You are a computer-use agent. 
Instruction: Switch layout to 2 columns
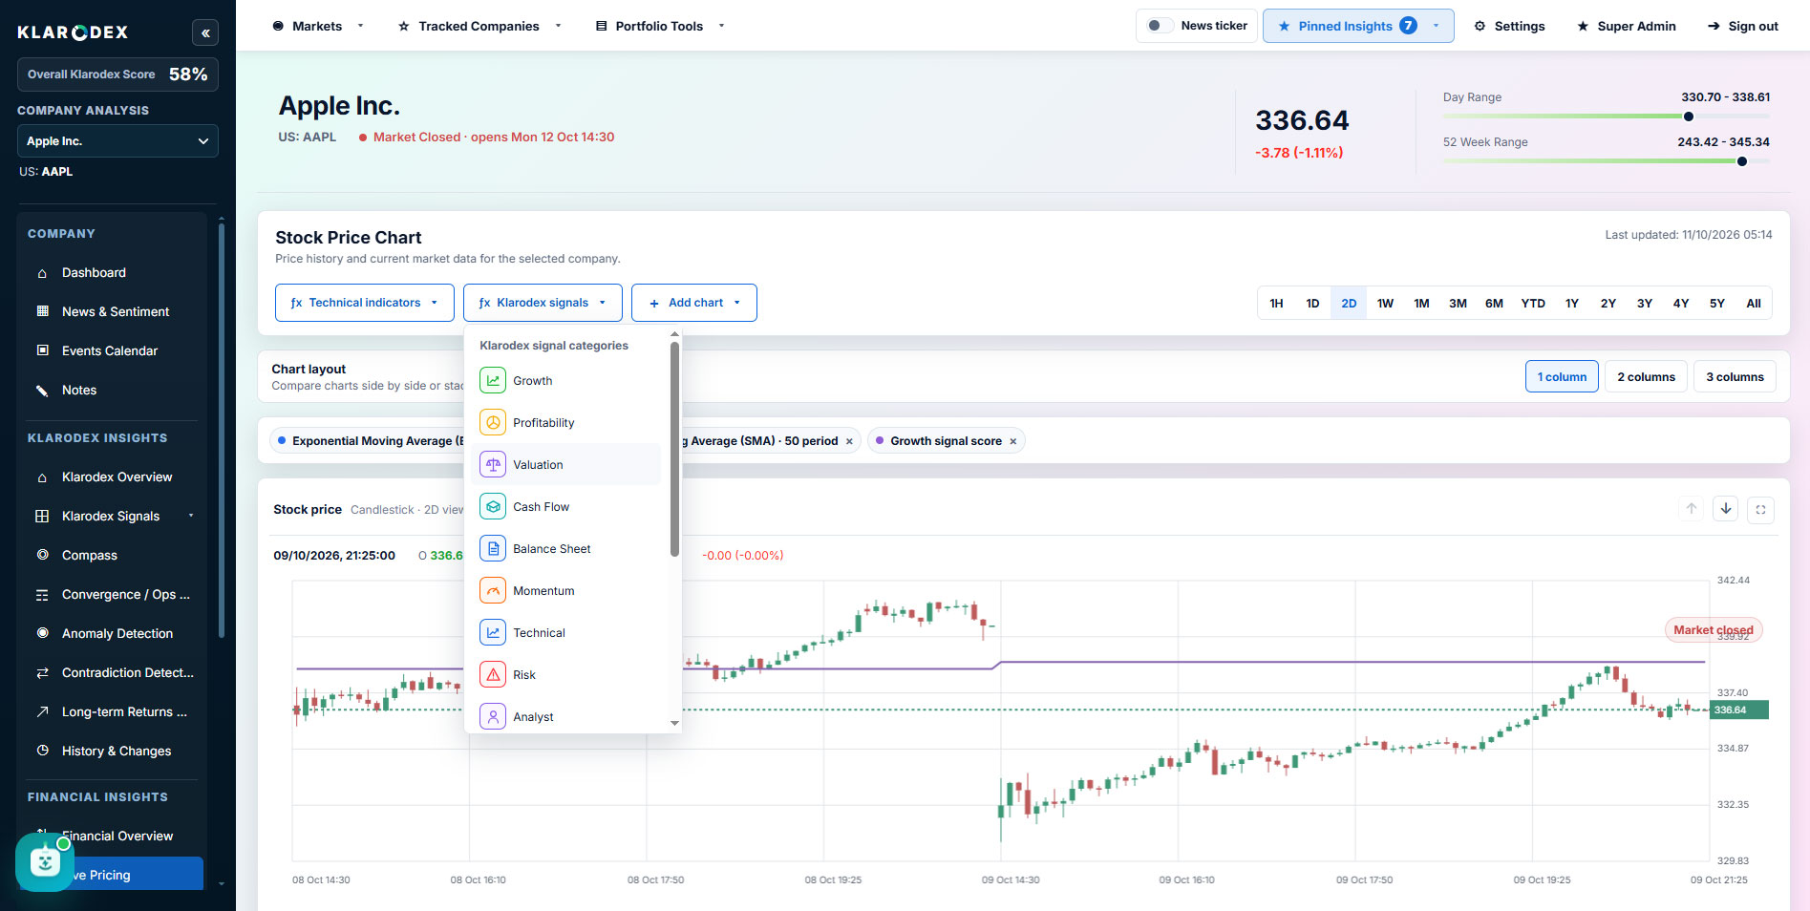click(x=1646, y=377)
